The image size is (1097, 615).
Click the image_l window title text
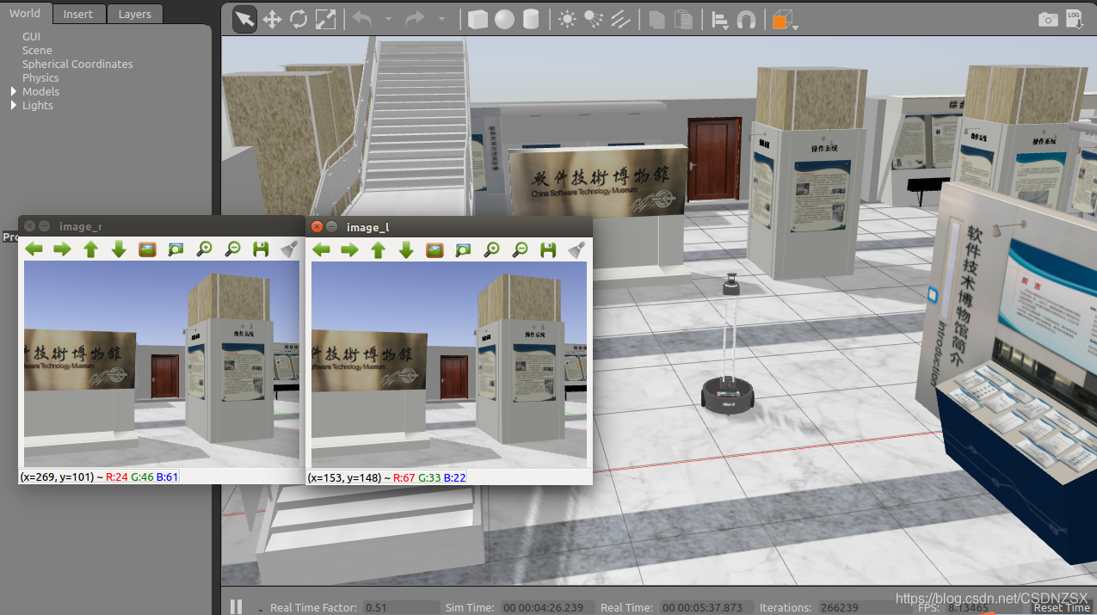[367, 226]
